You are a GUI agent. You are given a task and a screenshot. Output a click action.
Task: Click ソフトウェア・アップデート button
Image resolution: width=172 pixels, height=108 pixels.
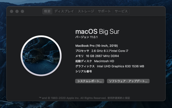[128, 81]
